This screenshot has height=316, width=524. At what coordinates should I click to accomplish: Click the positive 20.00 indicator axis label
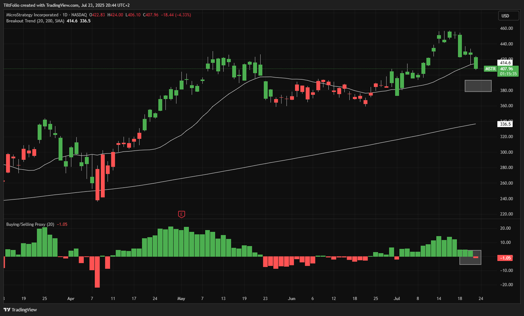click(506, 228)
